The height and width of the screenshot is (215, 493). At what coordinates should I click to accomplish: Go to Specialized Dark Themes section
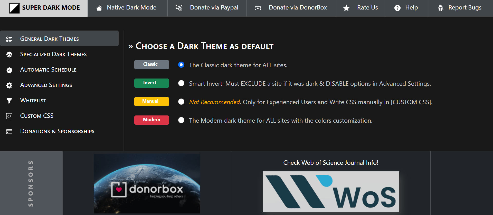59,54
